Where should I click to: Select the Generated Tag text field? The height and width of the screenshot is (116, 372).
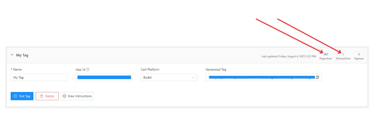pos(263,77)
